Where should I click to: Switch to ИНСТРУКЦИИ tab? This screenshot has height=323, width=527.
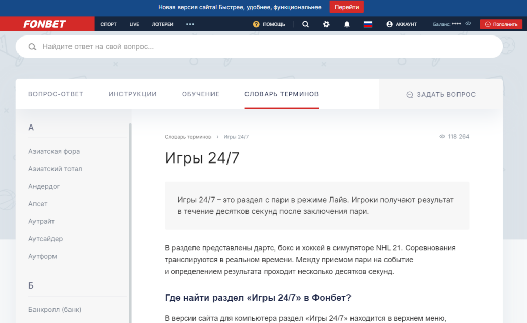click(133, 94)
